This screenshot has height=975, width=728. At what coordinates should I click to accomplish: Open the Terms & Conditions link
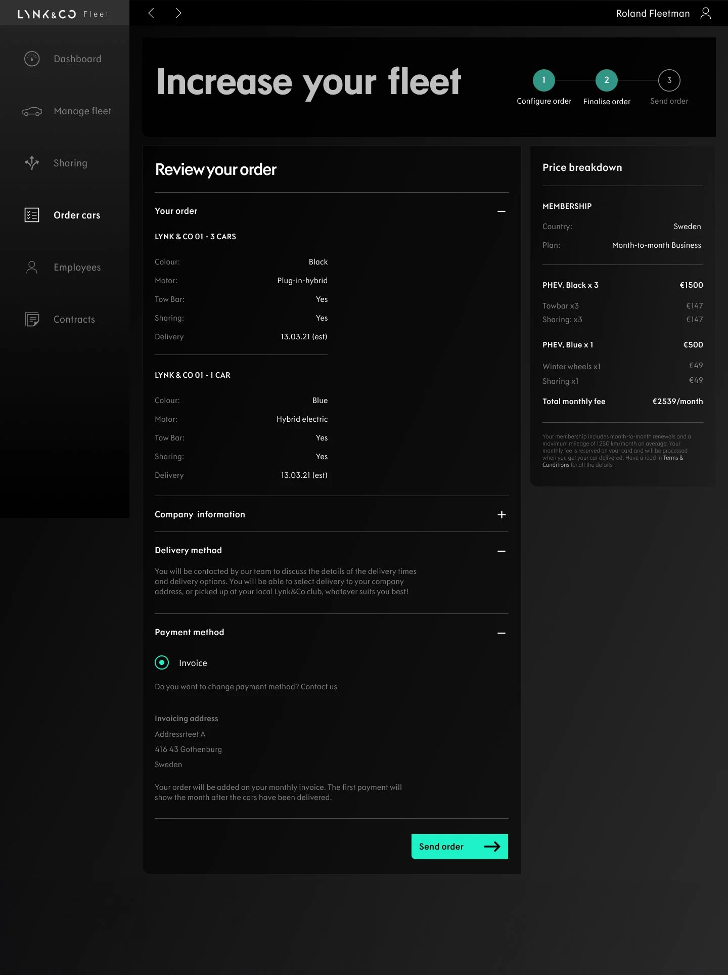[613, 461]
